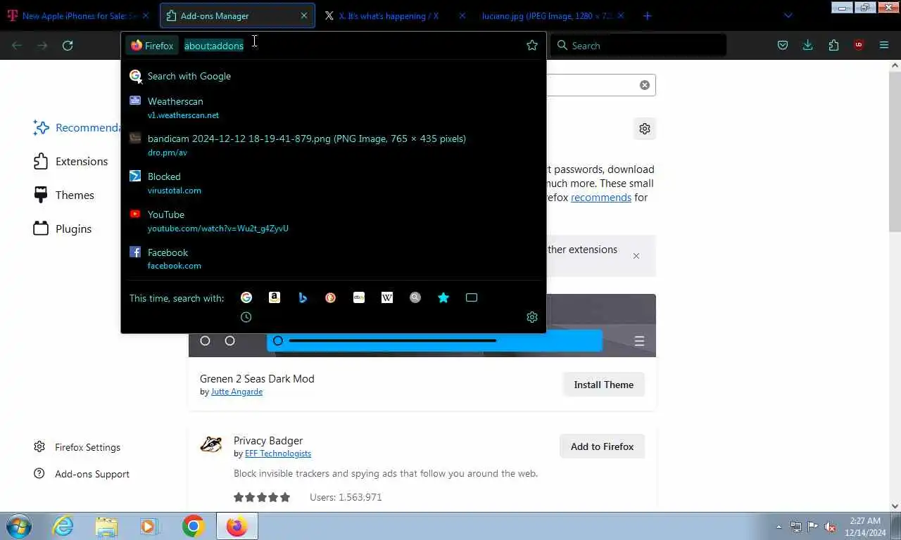
Task: Open Windows Media Player from taskbar
Action: 149,526
